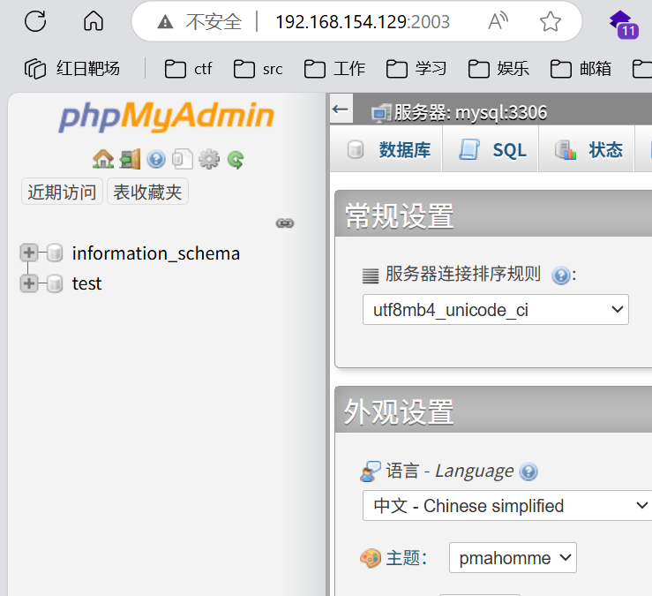Click the address bar URL 192.168.154.129:2003
Screen dimensions: 652x596
point(363,22)
